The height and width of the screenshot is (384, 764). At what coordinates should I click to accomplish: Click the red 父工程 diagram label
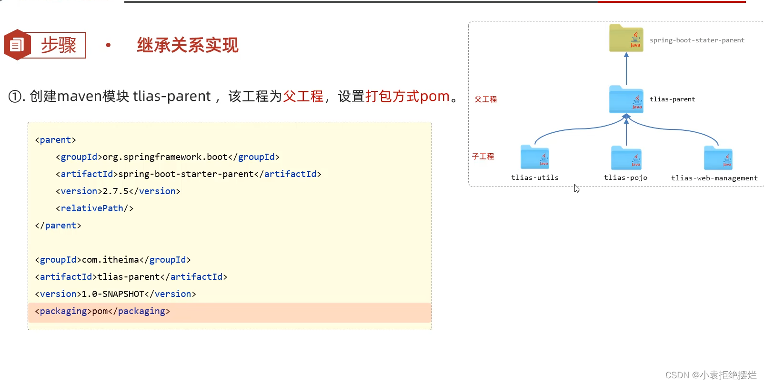(485, 99)
